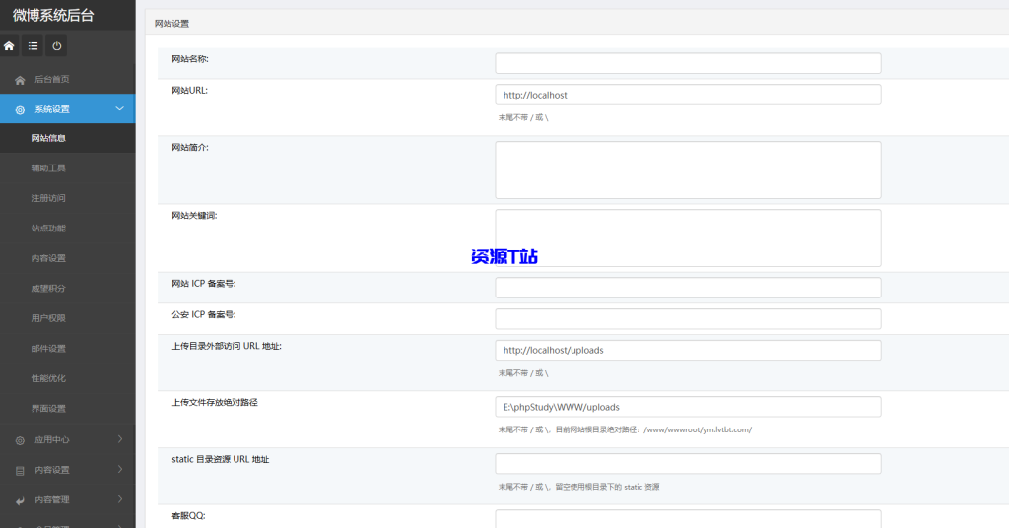Click inside the 网站简介 text area

(x=687, y=169)
